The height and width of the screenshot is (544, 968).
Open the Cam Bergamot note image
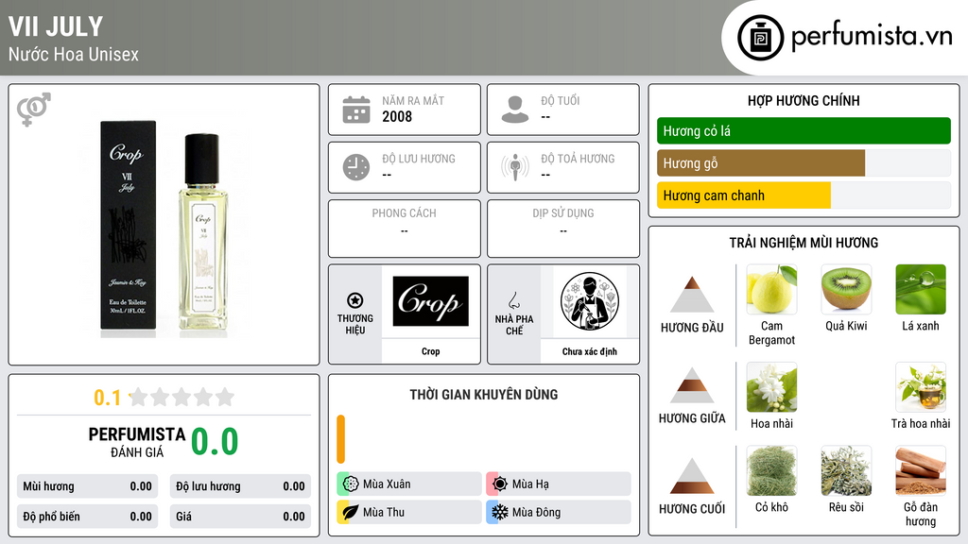pos(771,289)
